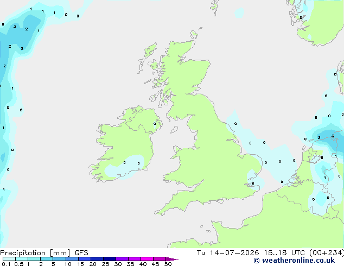Click the 'Precipitation' title word
344x266 pixels.
click(x=23, y=253)
